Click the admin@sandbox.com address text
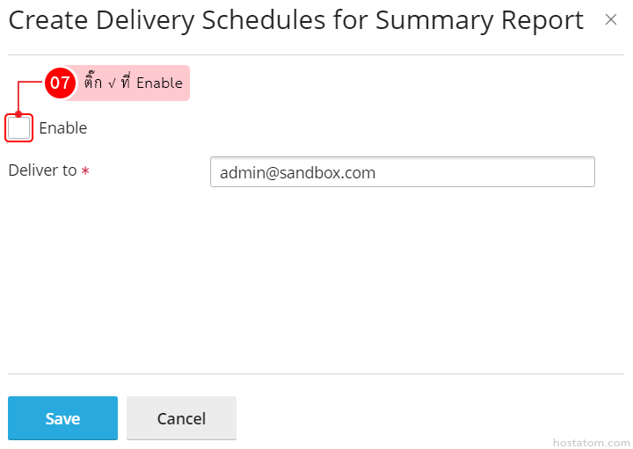 (297, 173)
